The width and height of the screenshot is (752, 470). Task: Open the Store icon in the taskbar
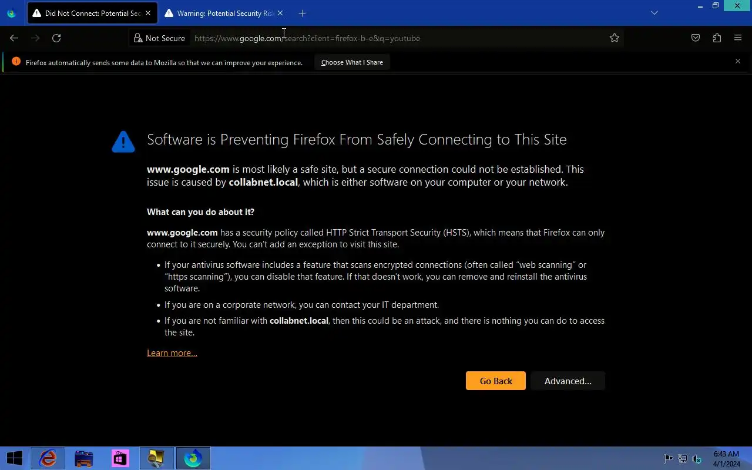[120, 458]
